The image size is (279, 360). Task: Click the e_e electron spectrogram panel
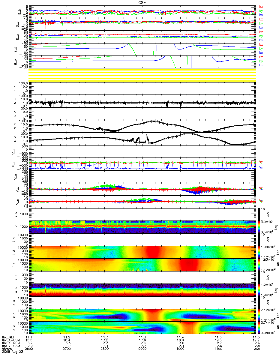point(142,328)
